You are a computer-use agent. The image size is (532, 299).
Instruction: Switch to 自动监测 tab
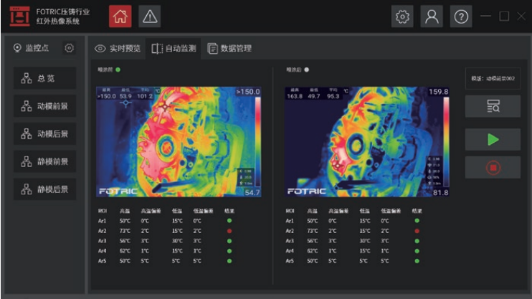coord(174,49)
